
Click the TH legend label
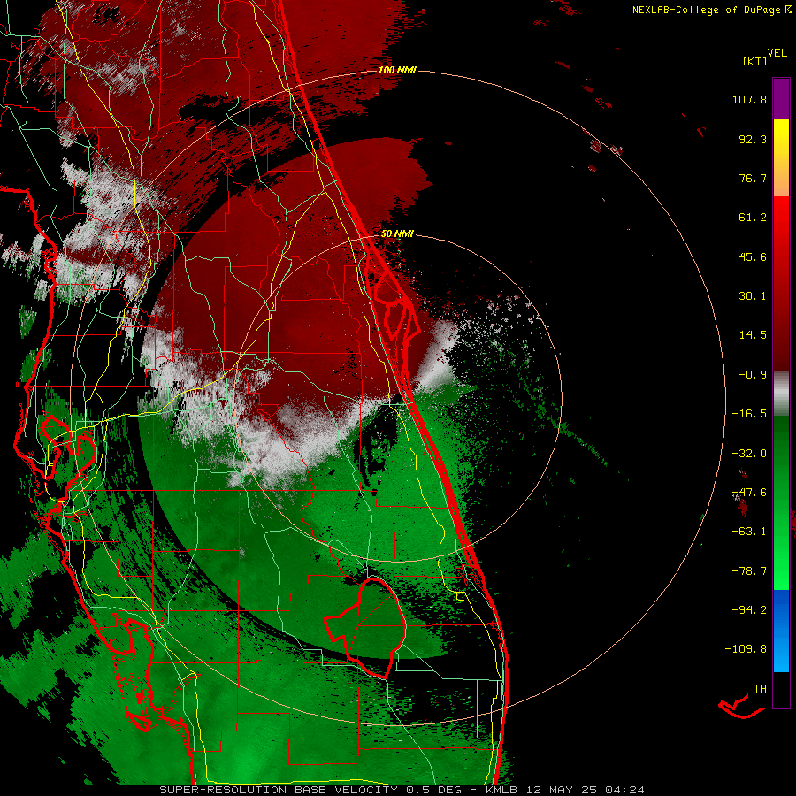coord(760,689)
